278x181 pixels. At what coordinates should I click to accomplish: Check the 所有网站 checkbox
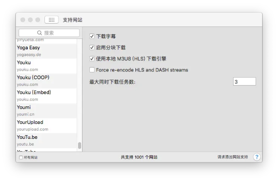tap(21, 157)
